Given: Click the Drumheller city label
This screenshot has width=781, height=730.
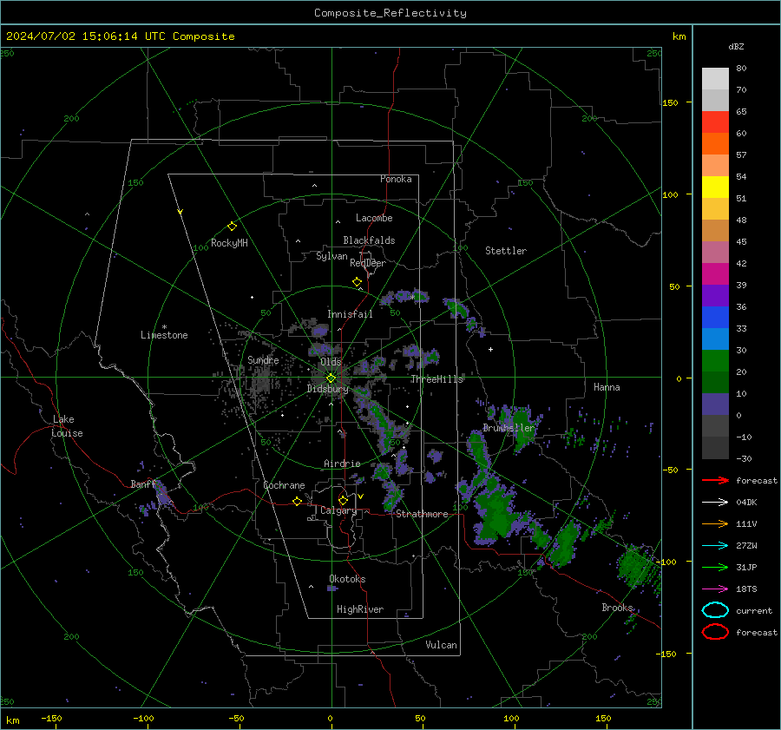Looking at the screenshot, I should tap(509, 428).
